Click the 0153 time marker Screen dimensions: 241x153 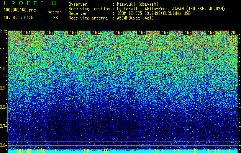72,33
